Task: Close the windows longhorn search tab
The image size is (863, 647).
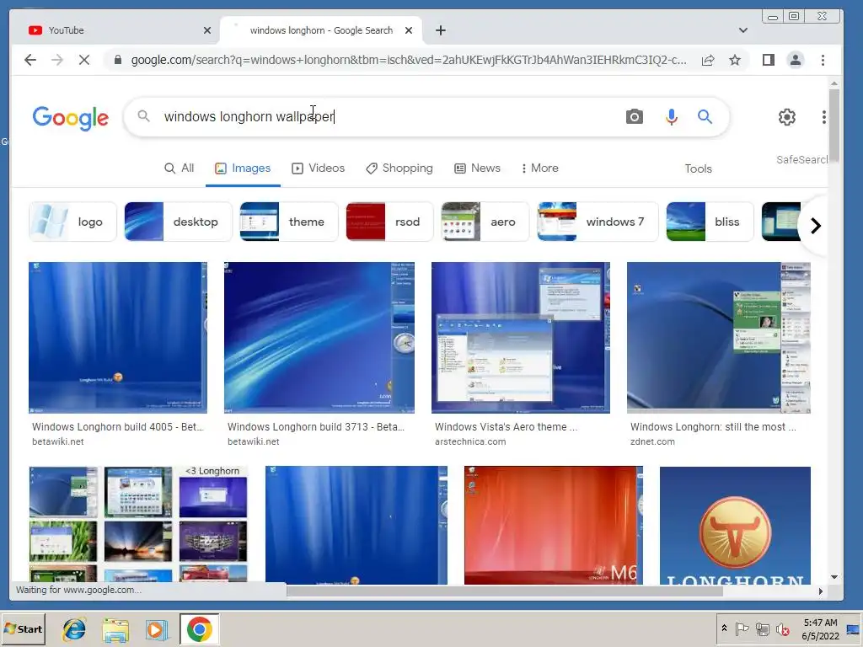Action: point(409,30)
